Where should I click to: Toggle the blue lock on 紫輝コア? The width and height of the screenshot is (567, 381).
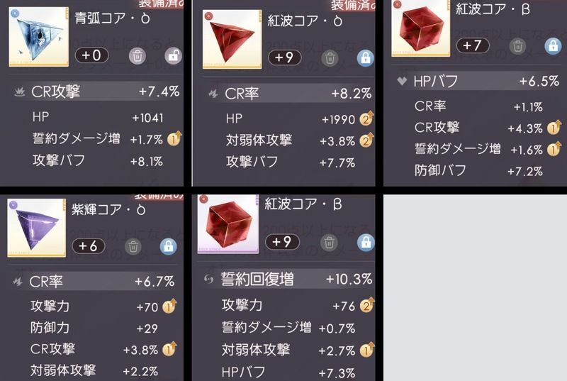(x=169, y=247)
